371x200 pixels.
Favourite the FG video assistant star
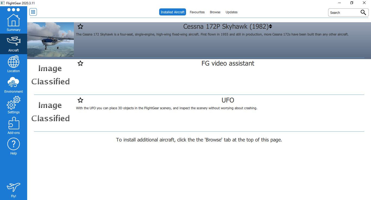point(80,63)
